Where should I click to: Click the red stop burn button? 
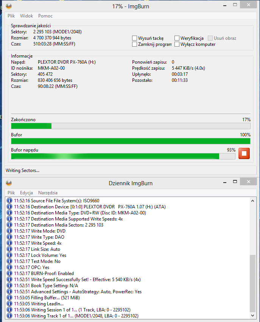pyautogui.click(x=244, y=153)
